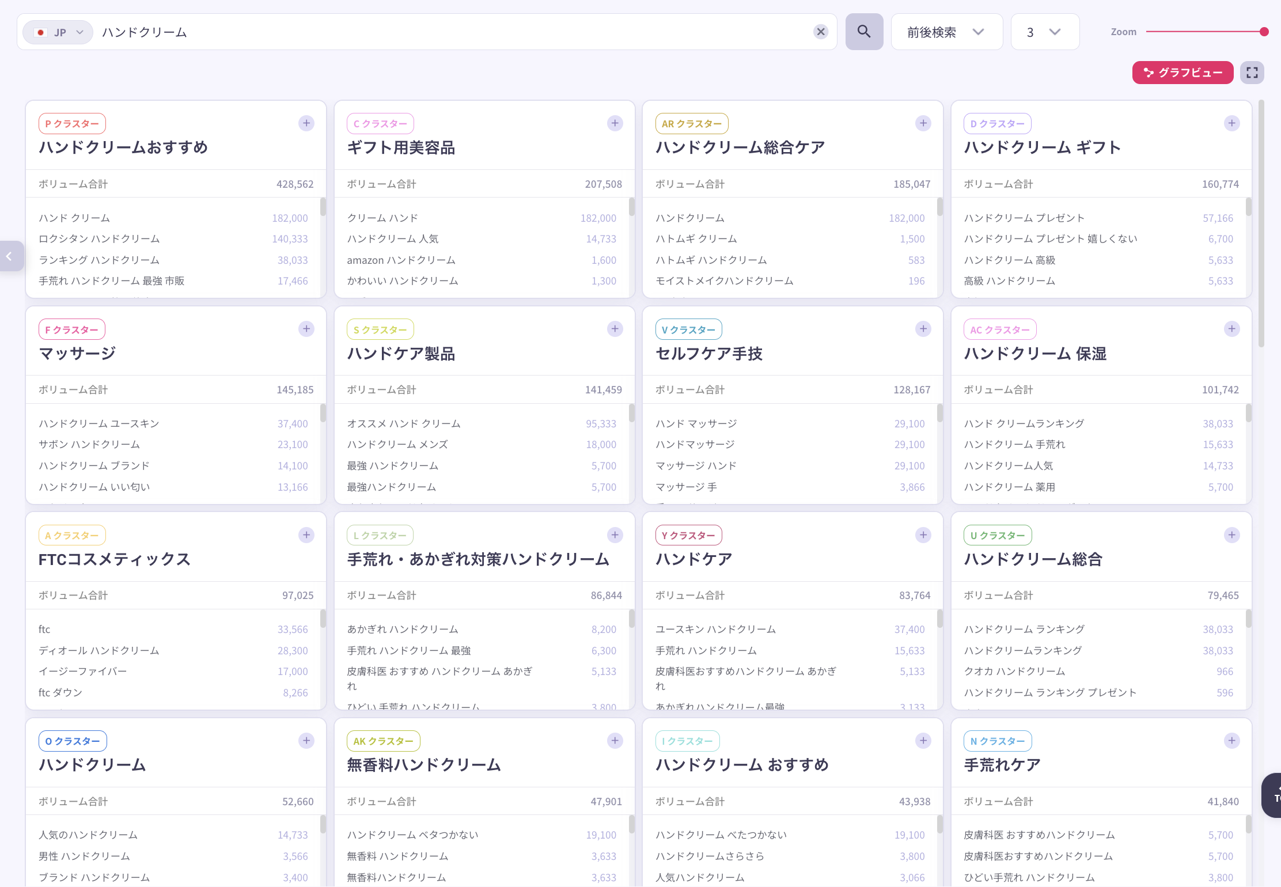The height and width of the screenshot is (887, 1281).
Task: Click inside the keyword search input field
Action: 403,32
